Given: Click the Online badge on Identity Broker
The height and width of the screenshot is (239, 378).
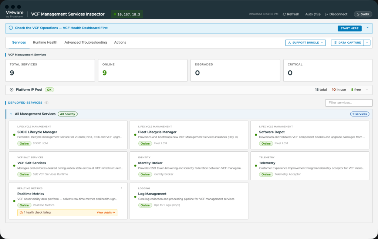Looking at the screenshot, I should pyautogui.click(x=145, y=174).
